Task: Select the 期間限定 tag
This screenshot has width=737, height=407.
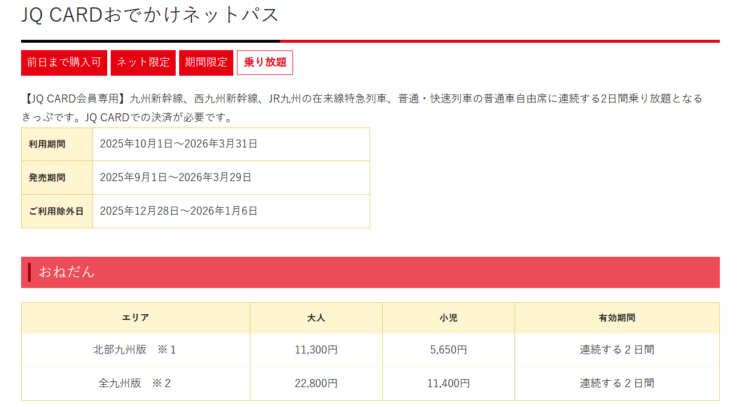Action: 206,63
